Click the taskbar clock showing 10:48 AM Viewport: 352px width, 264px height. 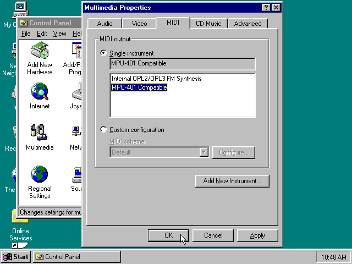334,257
